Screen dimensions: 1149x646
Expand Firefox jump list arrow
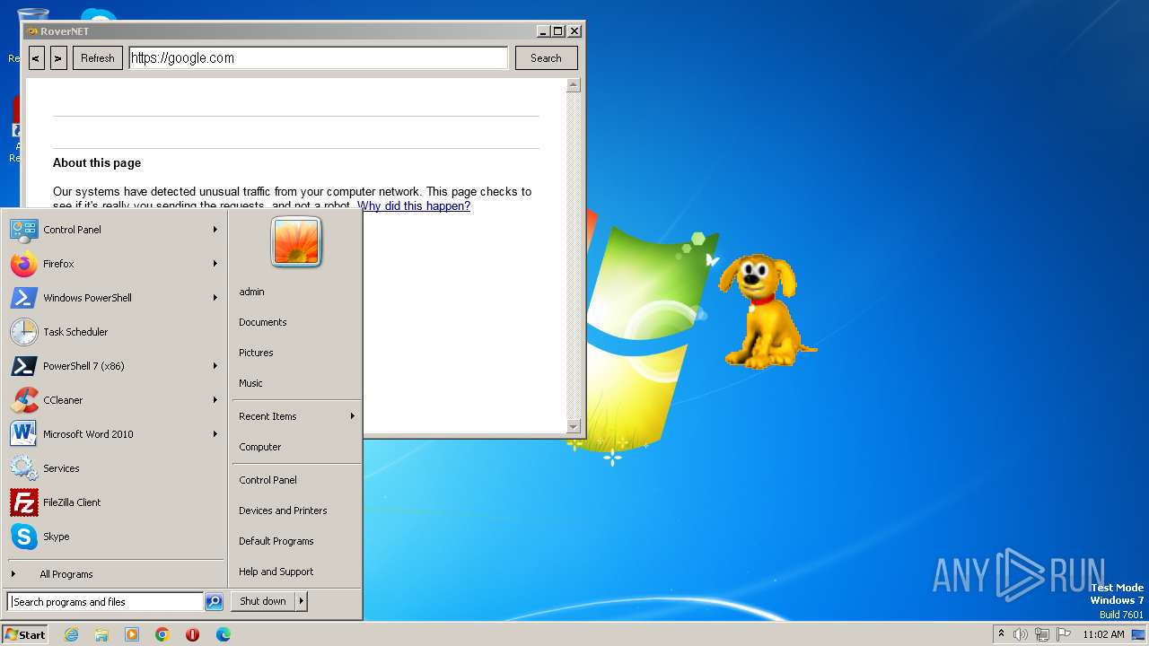[215, 264]
